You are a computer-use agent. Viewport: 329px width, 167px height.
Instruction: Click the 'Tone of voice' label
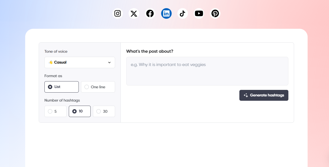click(x=56, y=51)
